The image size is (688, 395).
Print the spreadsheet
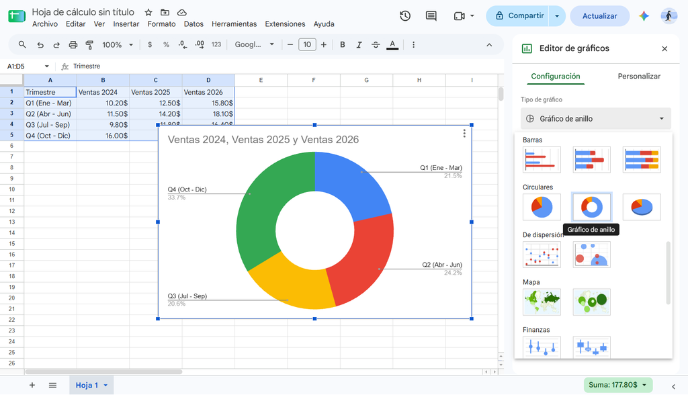pos(73,45)
